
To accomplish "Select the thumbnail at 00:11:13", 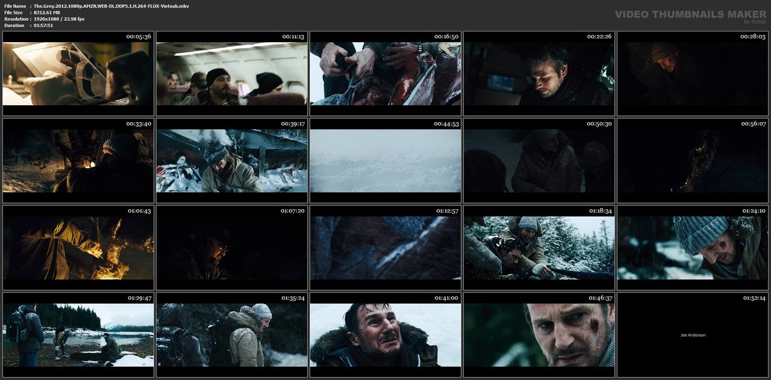I will 232,73.
